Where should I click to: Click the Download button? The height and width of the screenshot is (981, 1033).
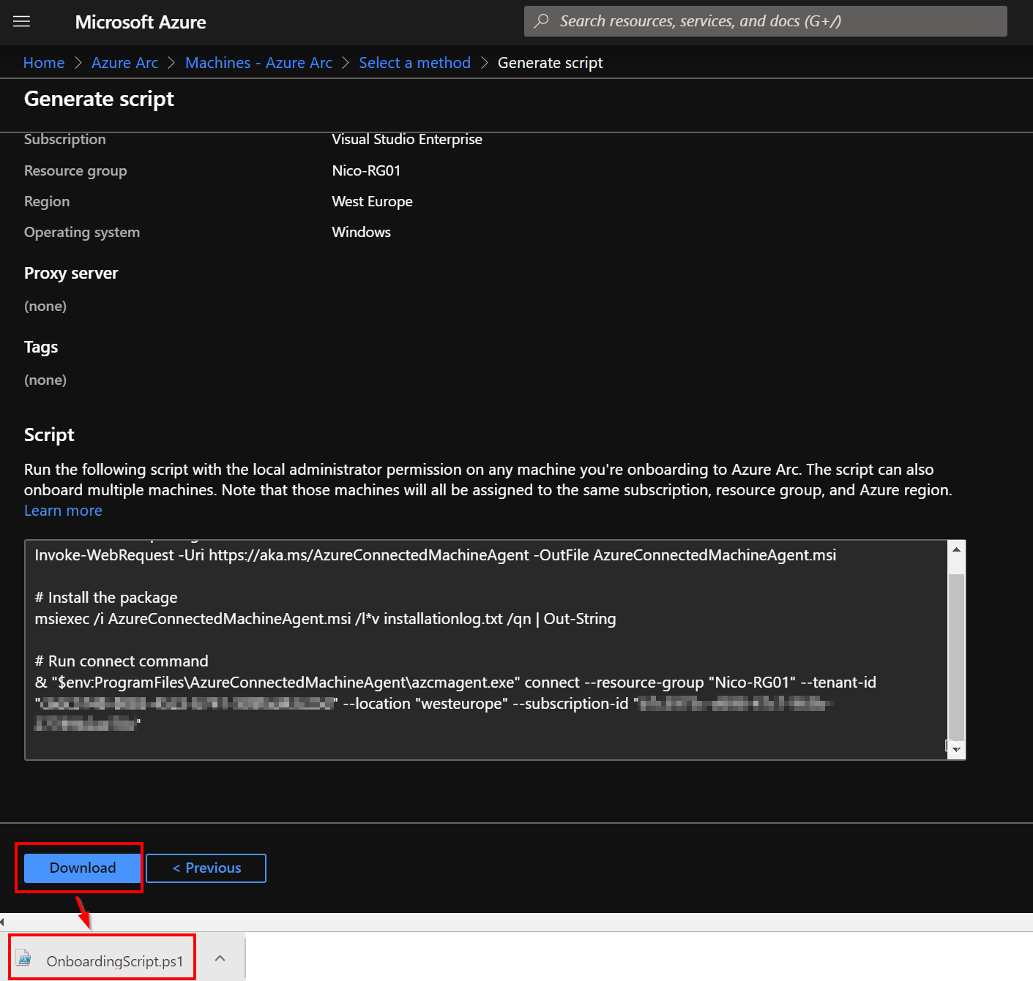82,868
